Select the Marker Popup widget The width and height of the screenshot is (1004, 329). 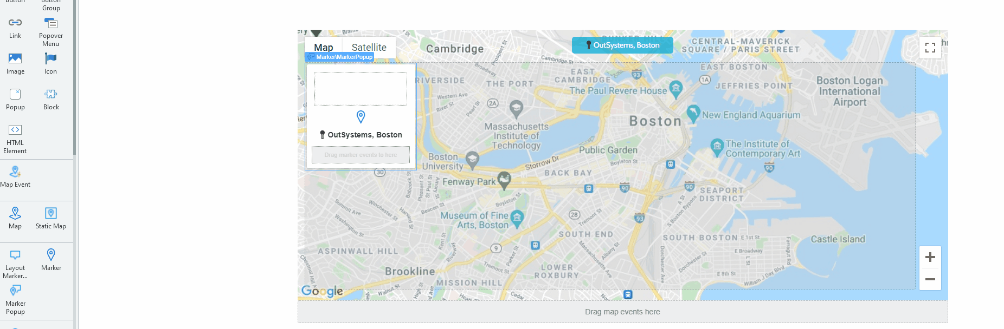tap(15, 300)
